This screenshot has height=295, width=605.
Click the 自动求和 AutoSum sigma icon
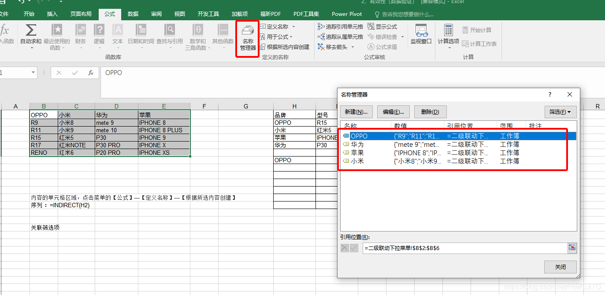tap(31, 30)
